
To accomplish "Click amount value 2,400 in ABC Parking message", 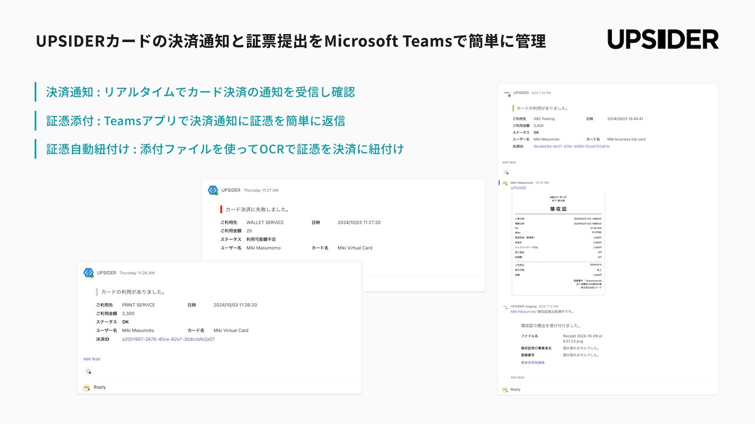I will coord(538,126).
